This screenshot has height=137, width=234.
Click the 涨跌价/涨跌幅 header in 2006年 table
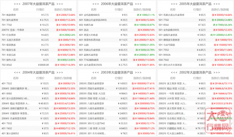(x=142, y=10)
